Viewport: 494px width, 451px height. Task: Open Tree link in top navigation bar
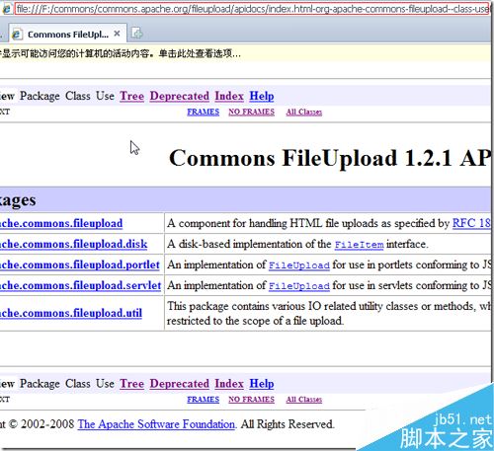click(x=132, y=96)
